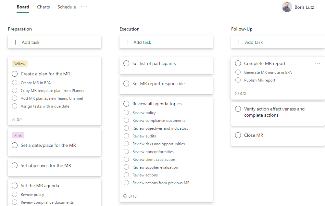Complete Set a date/place for the MR
The image size is (325, 206).
[15, 145]
